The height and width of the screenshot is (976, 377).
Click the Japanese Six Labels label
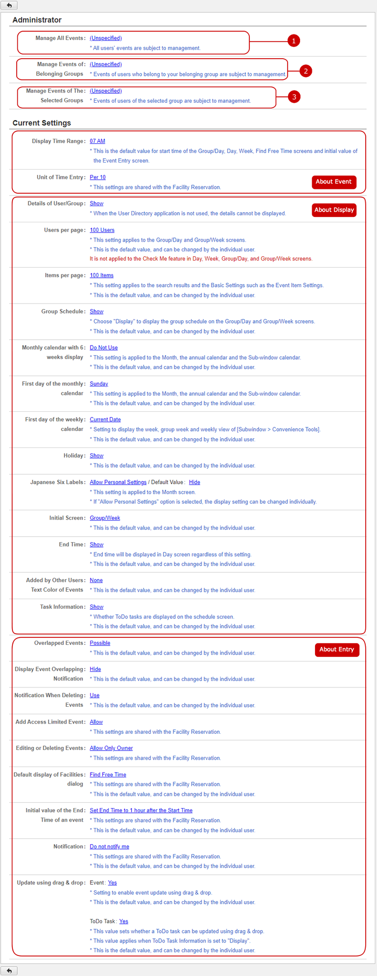pos(58,482)
